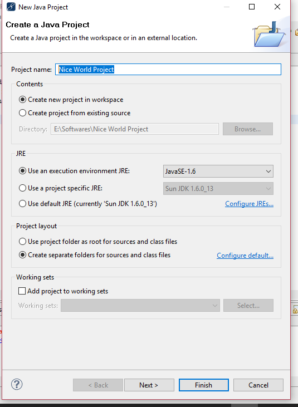Viewport: 298px width, 407px height.
Task: Click the lock icon at right edge
Action: pyautogui.click(x=295, y=310)
